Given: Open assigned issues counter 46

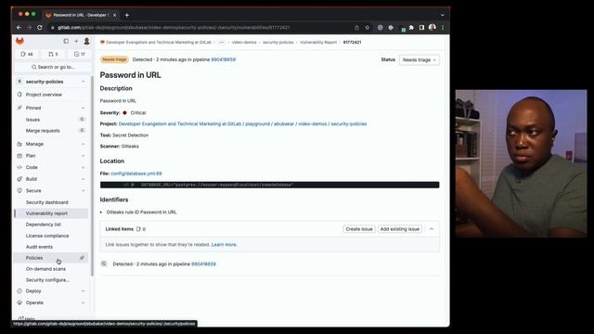Looking at the screenshot, I should coord(27,54).
